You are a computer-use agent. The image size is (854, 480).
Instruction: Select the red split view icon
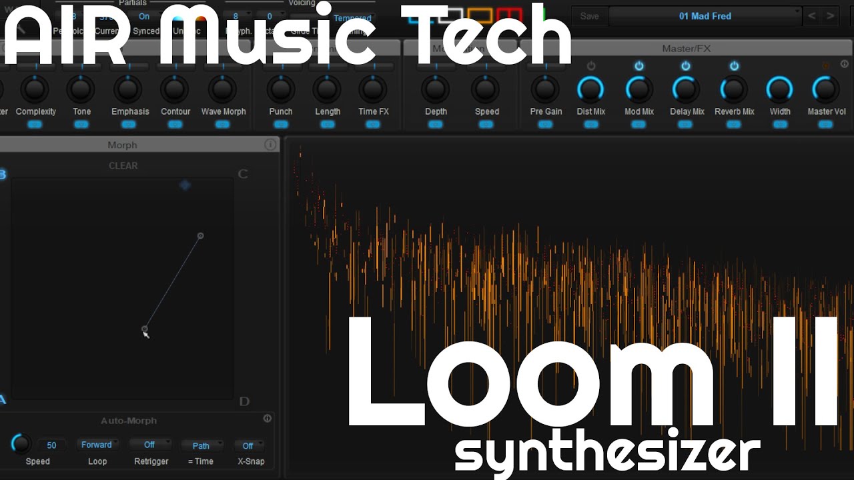(x=510, y=15)
